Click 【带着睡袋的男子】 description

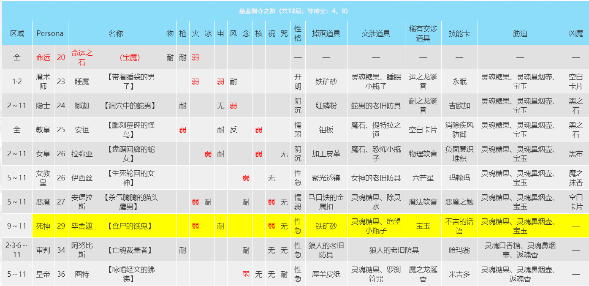[x=130, y=82]
